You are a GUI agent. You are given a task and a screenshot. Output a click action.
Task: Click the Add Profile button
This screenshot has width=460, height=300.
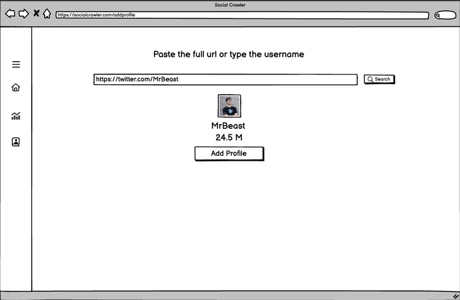[x=229, y=153]
